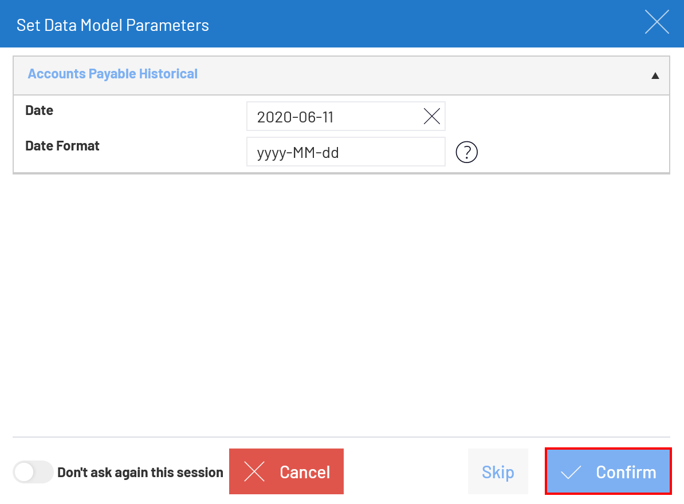Toggle the Don't ask again switch
Image resolution: width=684 pixels, height=504 pixels.
coord(33,472)
